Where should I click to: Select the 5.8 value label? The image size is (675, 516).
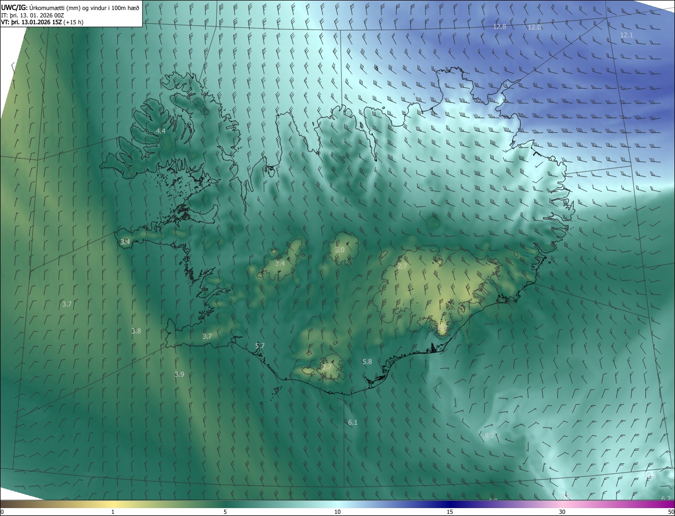tap(367, 361)
